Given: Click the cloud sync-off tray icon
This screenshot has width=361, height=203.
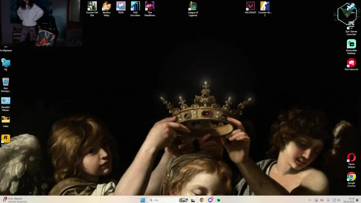Looking at the screenshot, I should click(322, 200).
